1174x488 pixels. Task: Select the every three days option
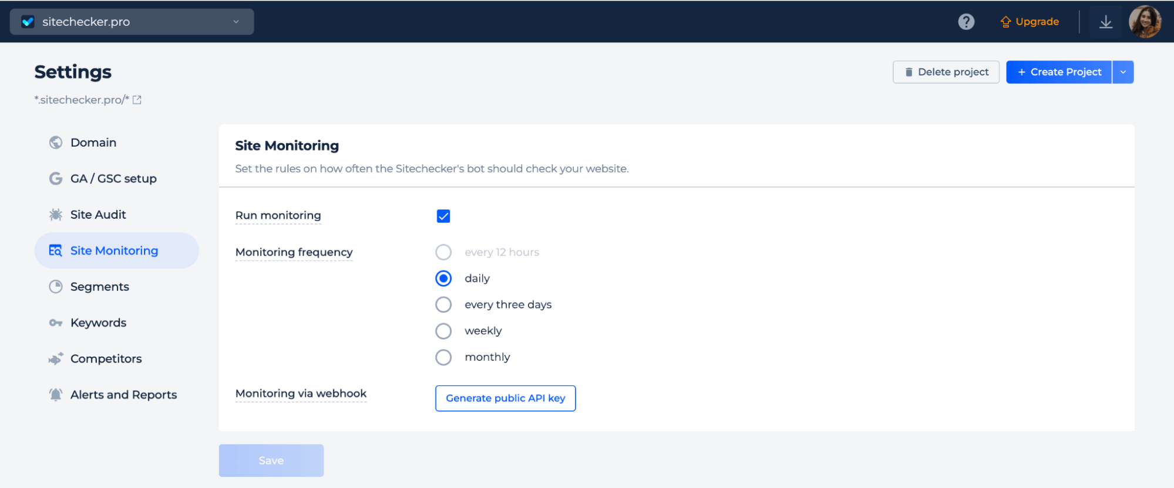pyautogui.click(x=443, y=304)
